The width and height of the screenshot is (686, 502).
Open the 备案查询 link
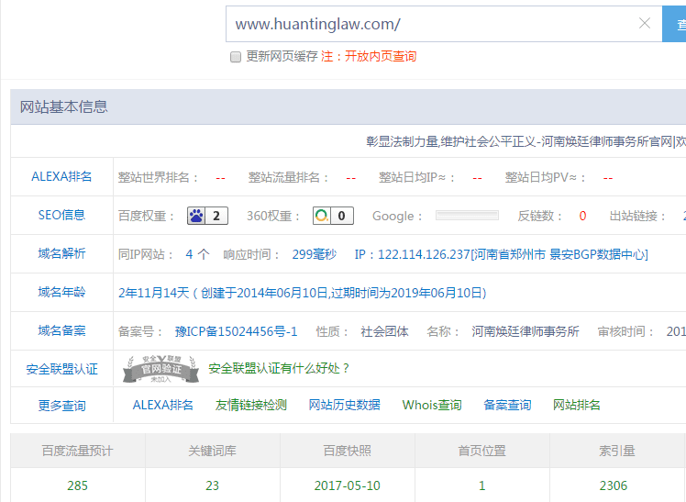click(507, 405)
